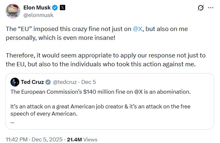Image resolution: width=220 pixels, height=143 pixels.
Task: Click the 'Therefore, it would seem appropriate' paragraph
Action: click(x=98, y=56)
